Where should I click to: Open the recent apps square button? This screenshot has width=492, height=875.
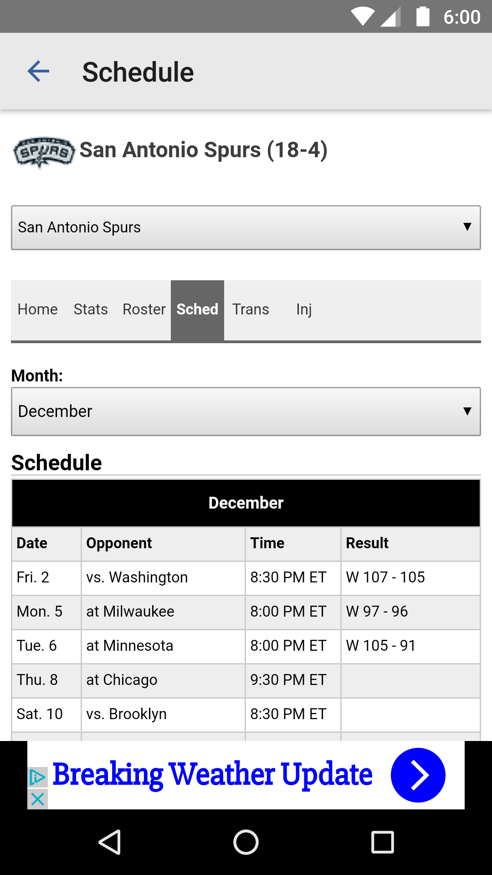coord(383,842)
